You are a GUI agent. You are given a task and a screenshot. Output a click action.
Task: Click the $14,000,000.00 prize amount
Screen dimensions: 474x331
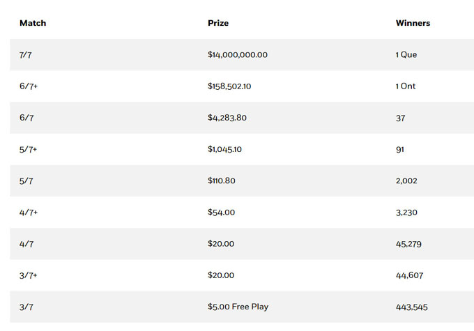(238, 54)
